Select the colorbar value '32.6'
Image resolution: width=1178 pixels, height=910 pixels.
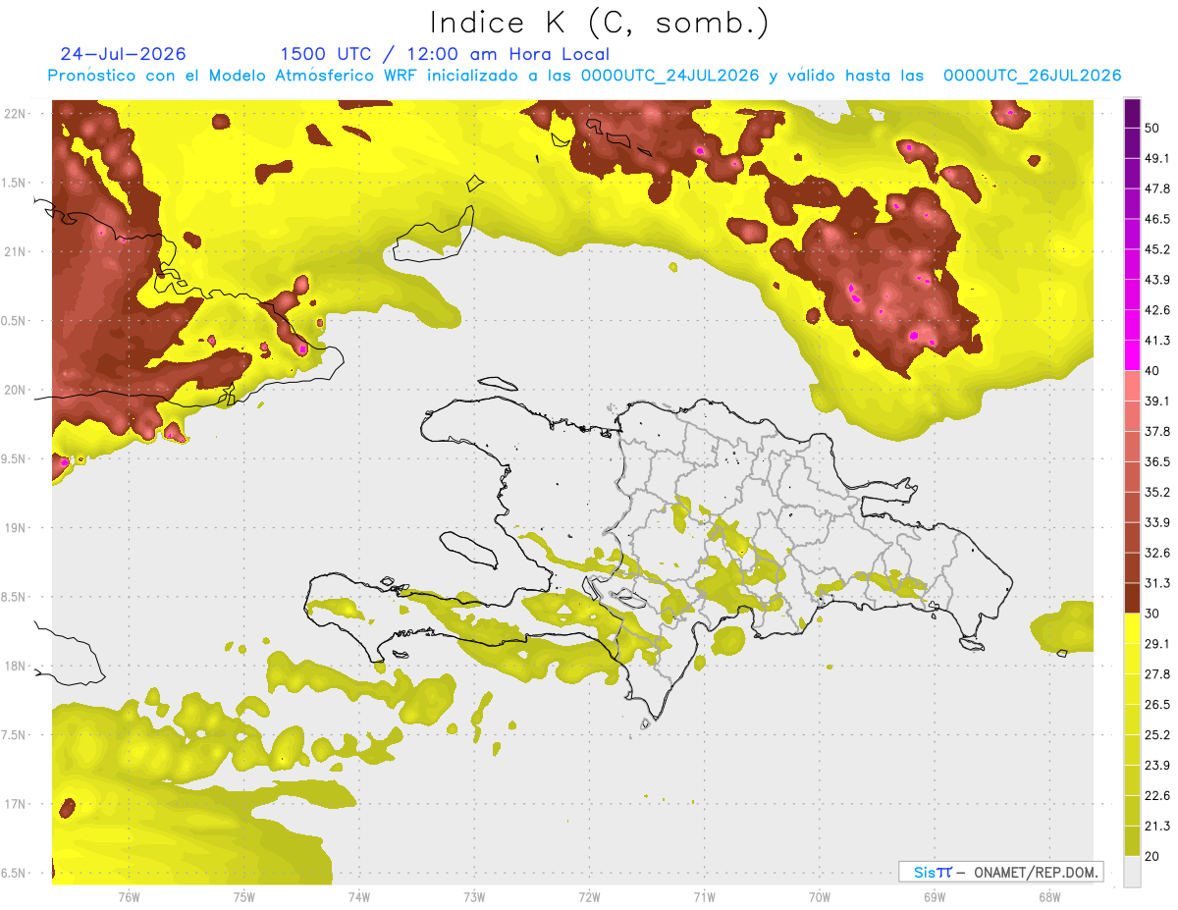(x=1157, y=553)
